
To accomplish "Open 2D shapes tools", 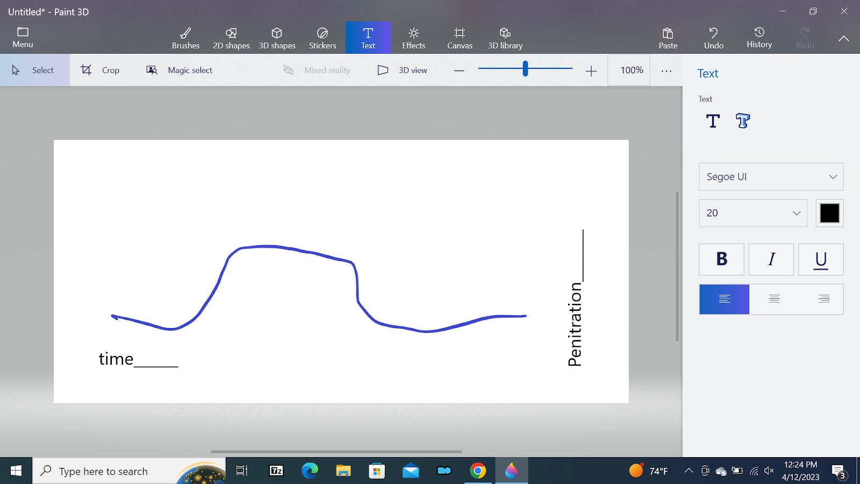I will (x=231, y=38).
